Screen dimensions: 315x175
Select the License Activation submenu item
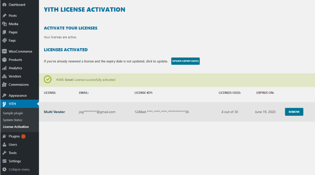[16, 127]
